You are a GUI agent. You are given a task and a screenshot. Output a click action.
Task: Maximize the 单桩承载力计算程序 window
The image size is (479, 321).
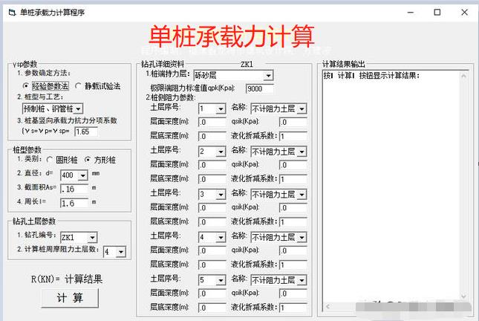click(x=437, y=12)
